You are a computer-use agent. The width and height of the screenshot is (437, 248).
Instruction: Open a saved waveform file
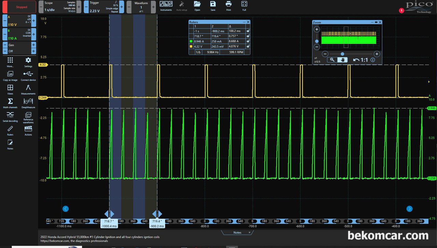197,6
